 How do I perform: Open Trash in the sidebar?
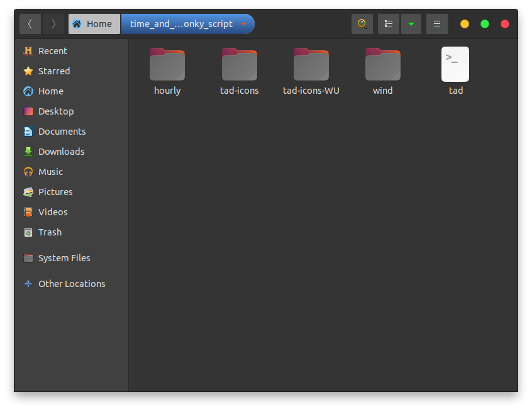point(71,232)
